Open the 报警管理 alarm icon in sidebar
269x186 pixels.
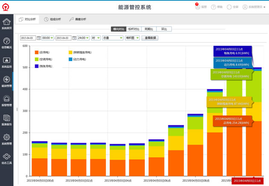pos(6,99)
